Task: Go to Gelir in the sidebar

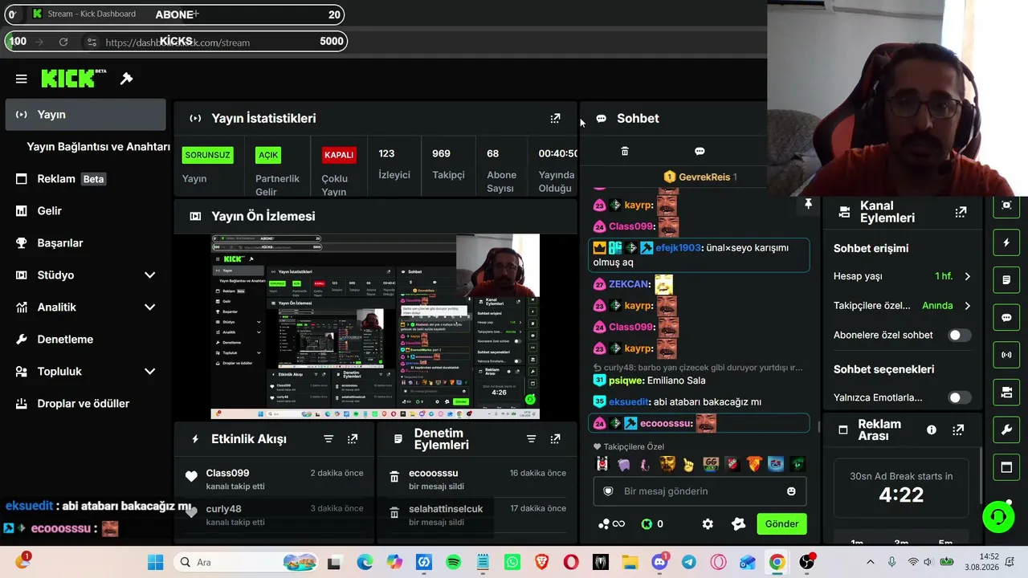Action: click(85, 211)
